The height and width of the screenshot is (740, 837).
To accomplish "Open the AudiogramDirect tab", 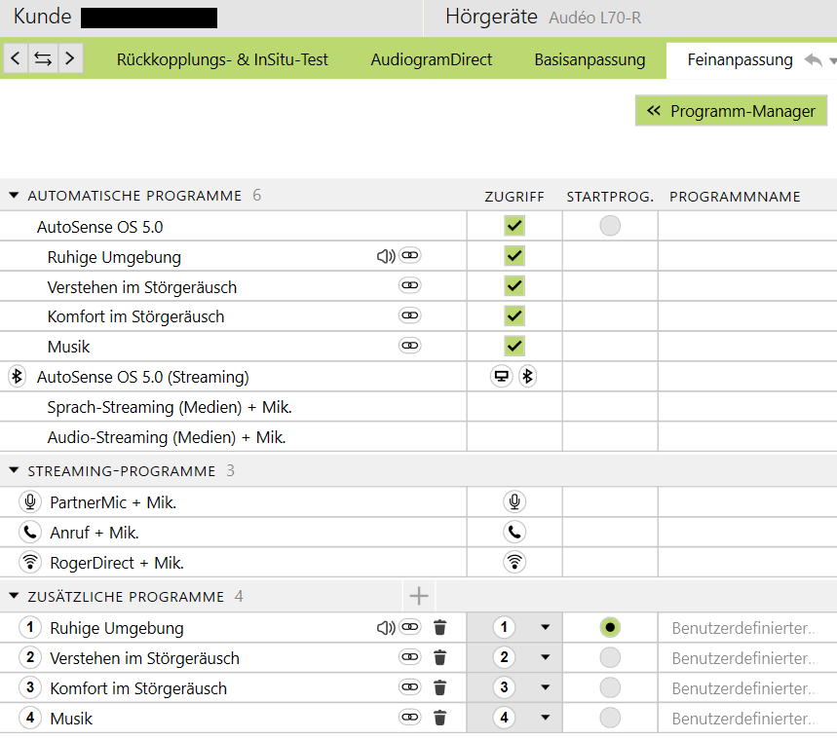I will pos(431,59).
